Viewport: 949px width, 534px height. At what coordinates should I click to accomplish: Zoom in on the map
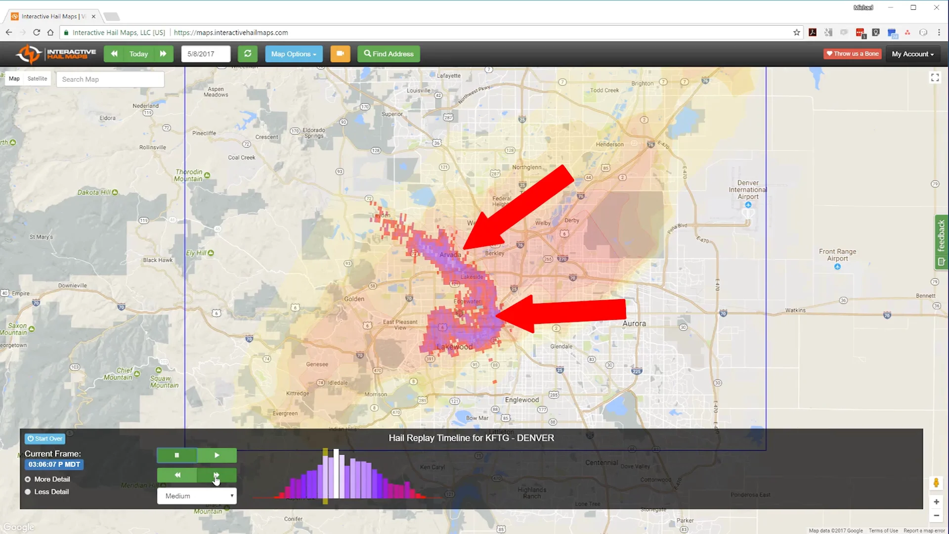click(x=936, y=502)
